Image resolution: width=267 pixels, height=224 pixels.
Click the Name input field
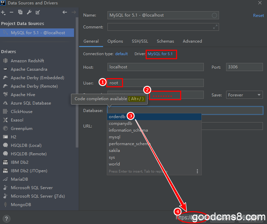click(x=163, y=15)
